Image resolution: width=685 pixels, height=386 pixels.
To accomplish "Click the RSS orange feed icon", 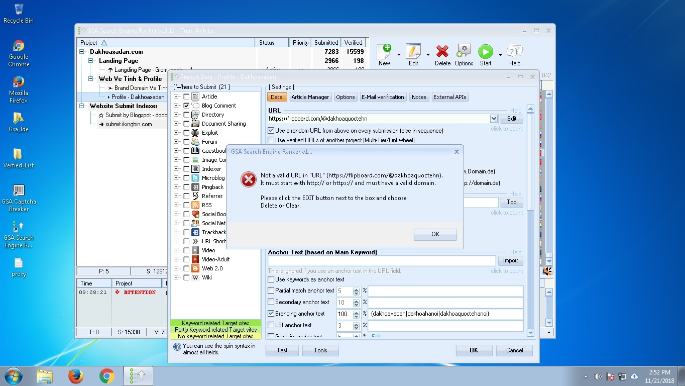I will [x=195, y=205].
